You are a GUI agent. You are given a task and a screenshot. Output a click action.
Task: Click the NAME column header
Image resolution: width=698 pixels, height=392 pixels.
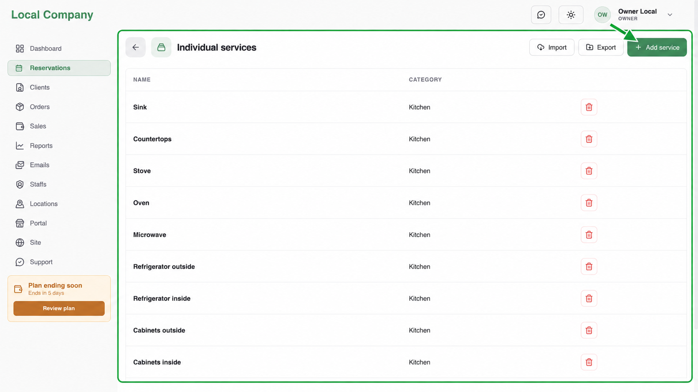[142, 80]
